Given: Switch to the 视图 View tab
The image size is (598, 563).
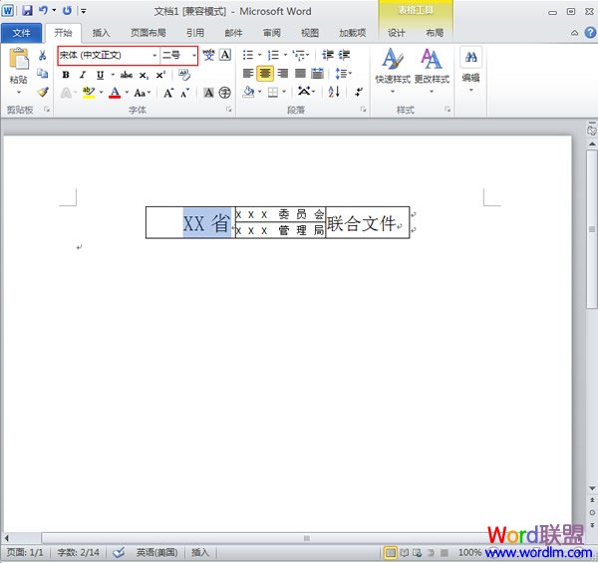Looking at the screenshot, I should (310, 33).
